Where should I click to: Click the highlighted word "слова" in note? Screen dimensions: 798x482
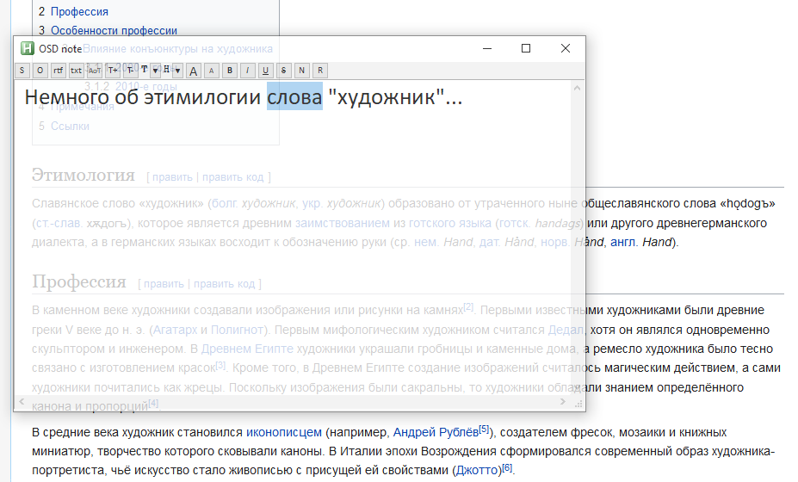(x=294, y=96)
